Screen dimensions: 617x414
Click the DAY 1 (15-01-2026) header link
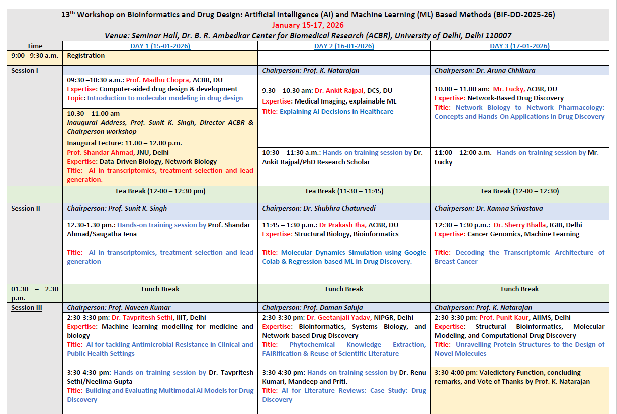pos(160,46)
